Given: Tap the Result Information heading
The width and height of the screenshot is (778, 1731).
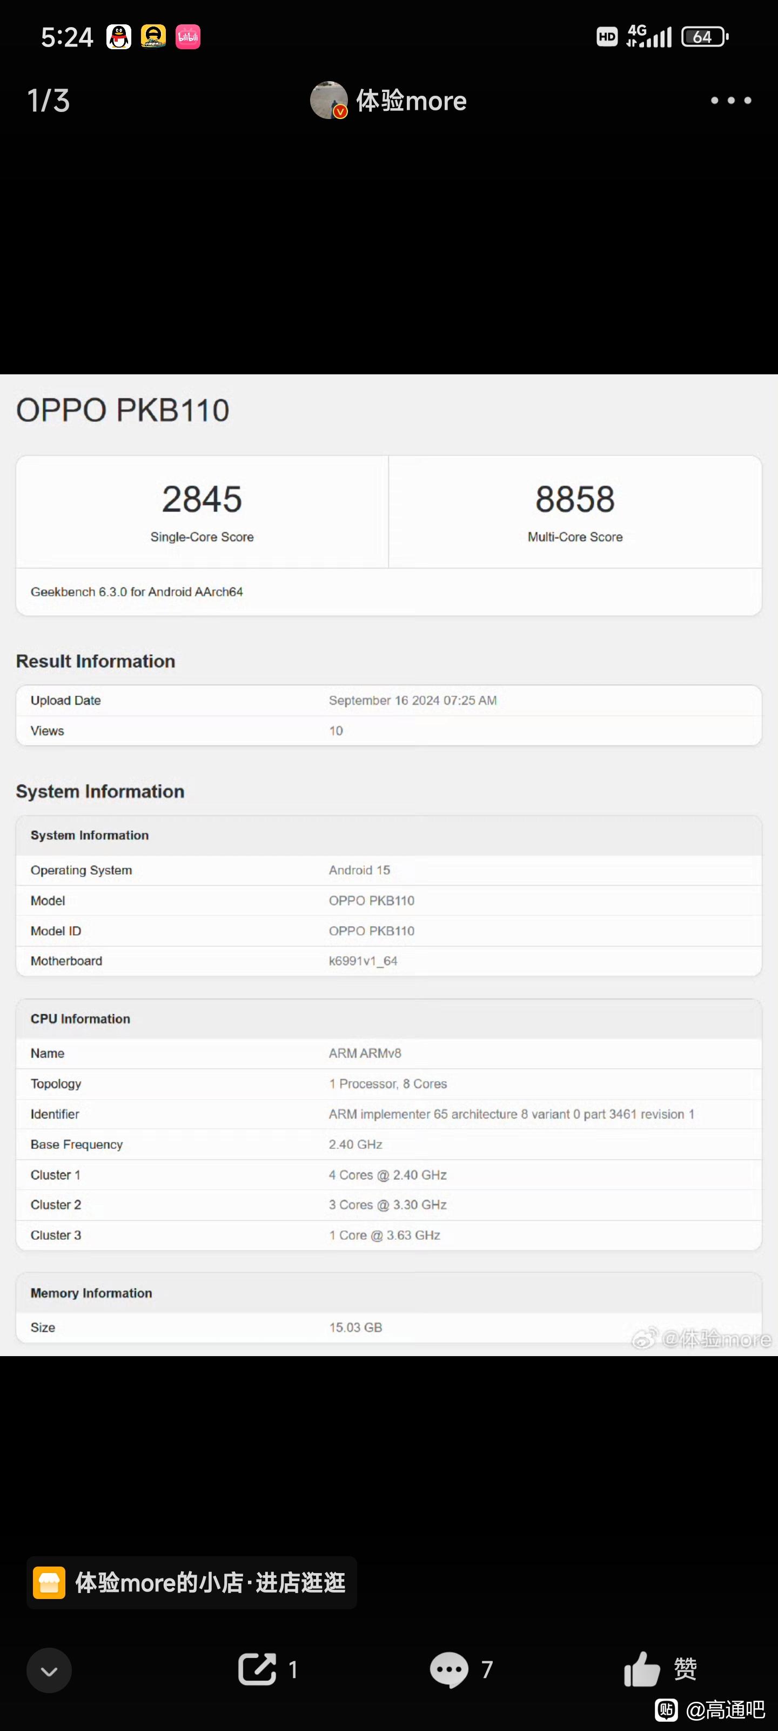Looking at the screenshot, I should click(95, 661).
